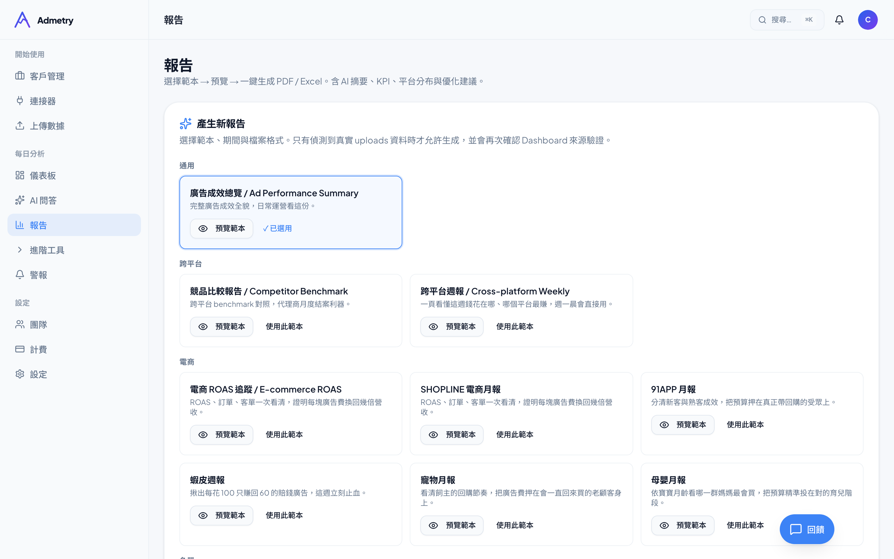Click eye icon on 91APP 月報 card
The height and width of the screenshot is (559, 894).
point(664,425)
